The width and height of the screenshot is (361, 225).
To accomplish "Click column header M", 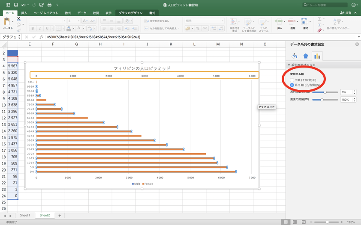I will [218, 44].
